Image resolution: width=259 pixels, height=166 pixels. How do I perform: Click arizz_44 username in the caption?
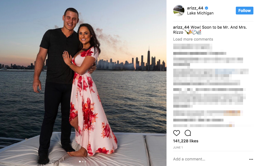click(181, 27)
